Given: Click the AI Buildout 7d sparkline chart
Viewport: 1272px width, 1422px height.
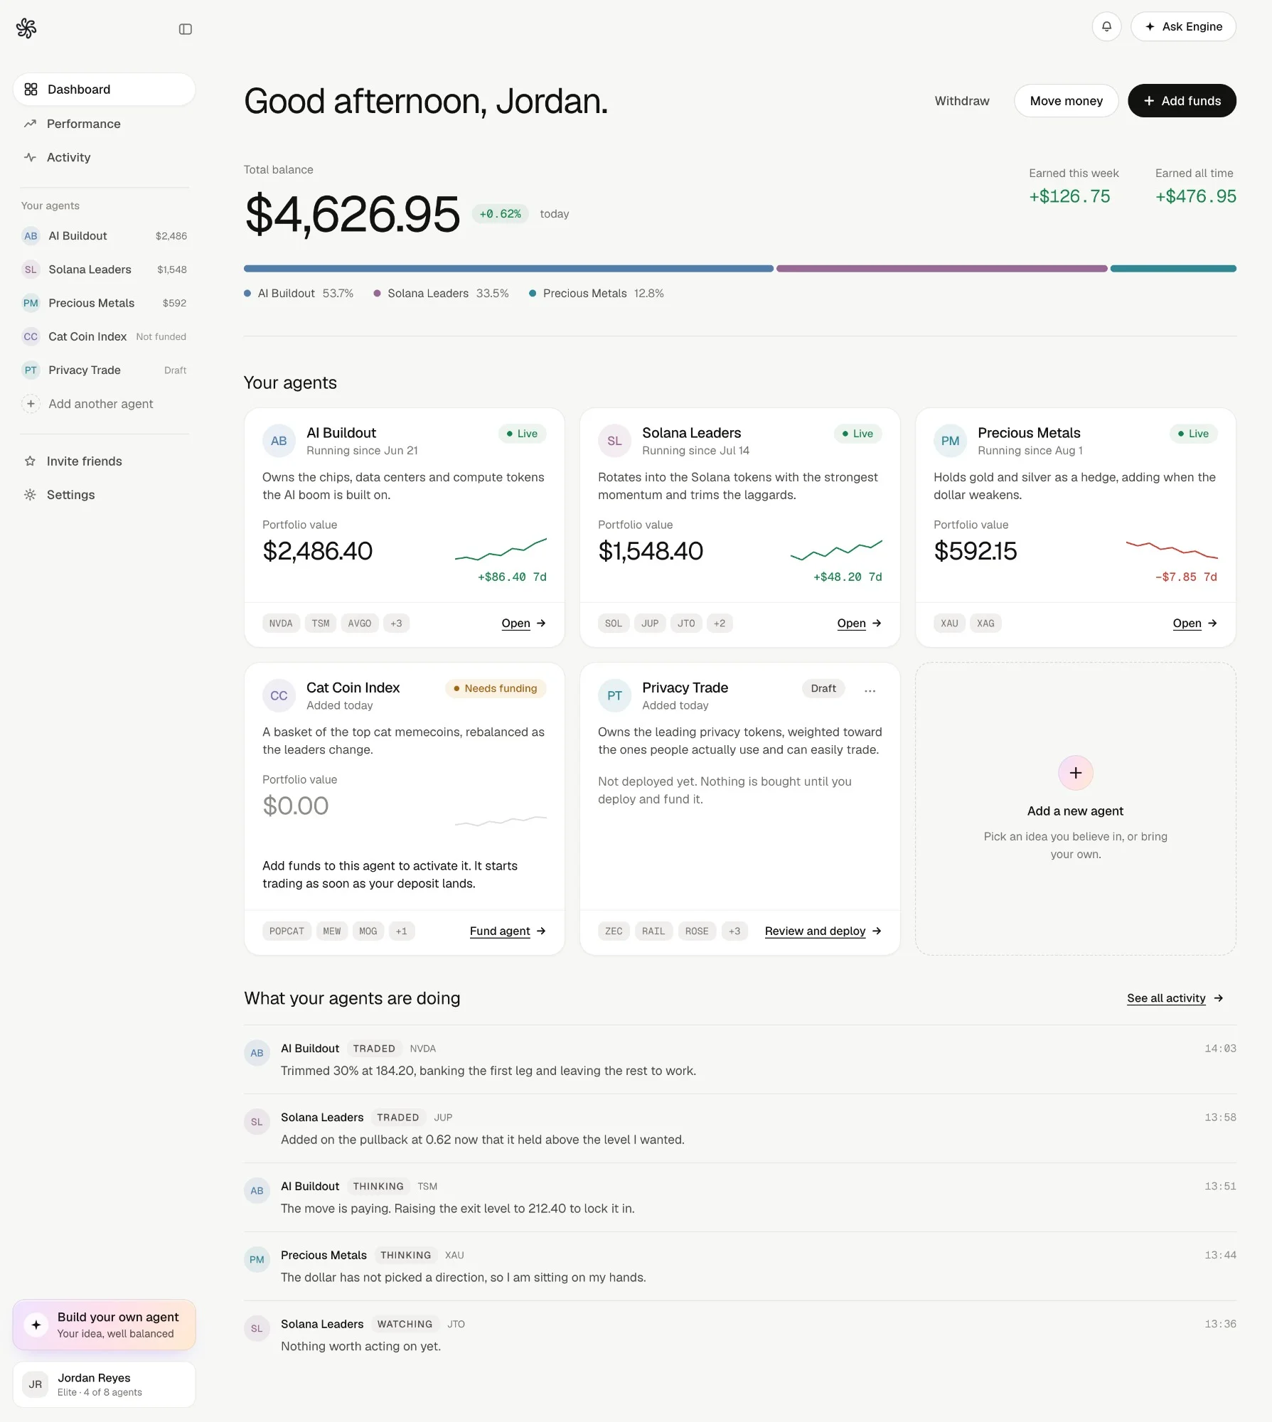Looking at the screenshot, I should point(501,549).
